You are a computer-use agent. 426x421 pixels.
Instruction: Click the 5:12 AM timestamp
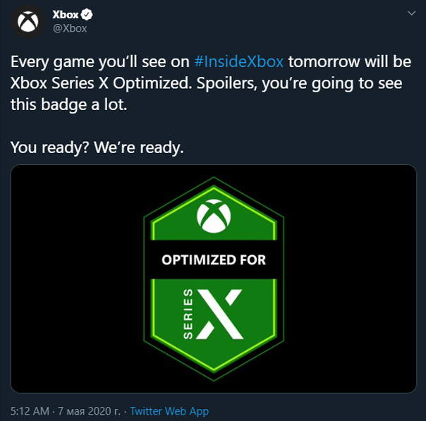[x=29, y=410]
